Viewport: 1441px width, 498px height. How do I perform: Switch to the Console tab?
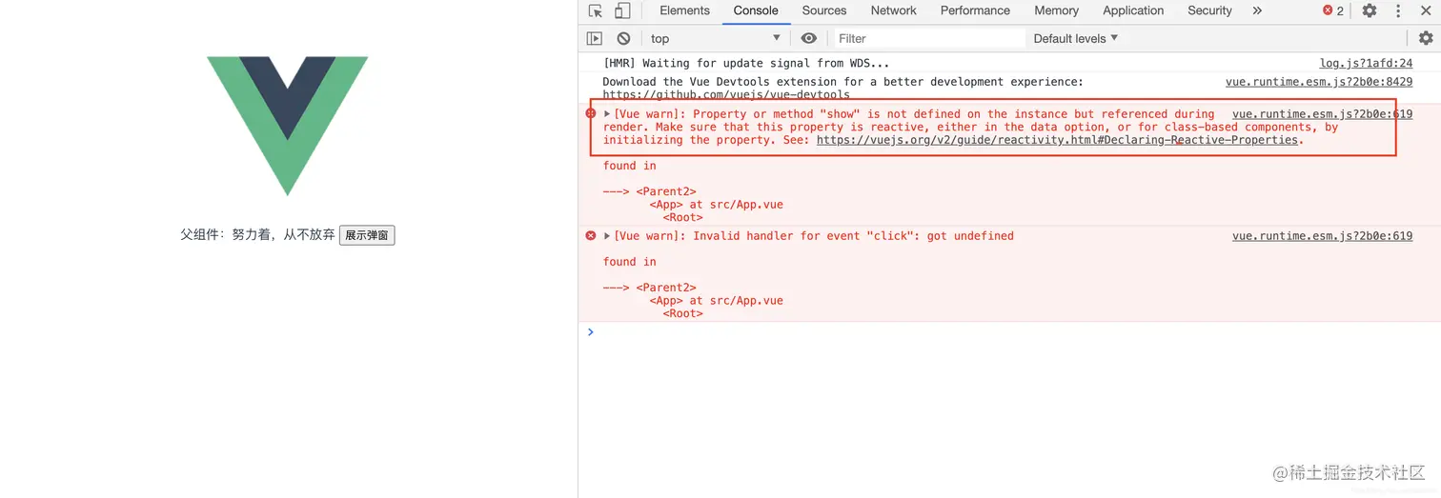756,10
